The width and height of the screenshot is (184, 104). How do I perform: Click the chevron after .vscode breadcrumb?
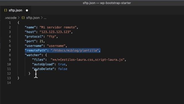pyautogui.click(x=19, y=18)
